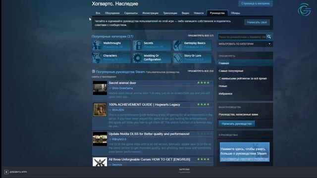Click the Популярные категории (17) heading
317x178 pixels.
click(112, 37)
